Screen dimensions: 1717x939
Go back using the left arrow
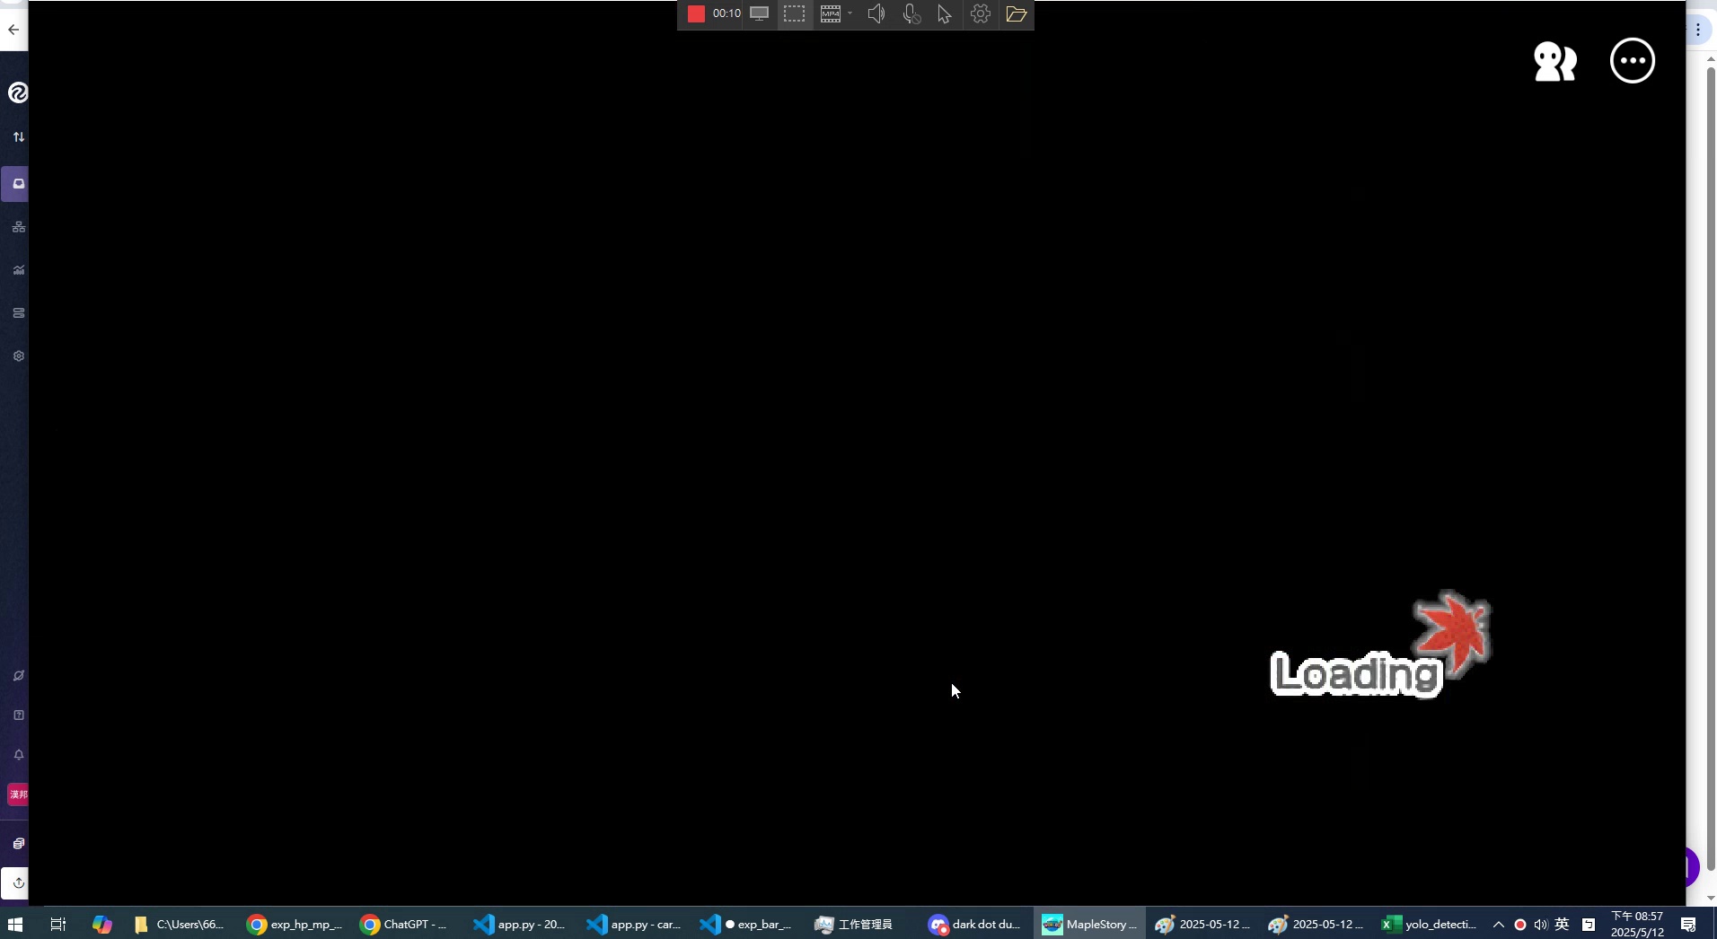(x=13, y=30)
